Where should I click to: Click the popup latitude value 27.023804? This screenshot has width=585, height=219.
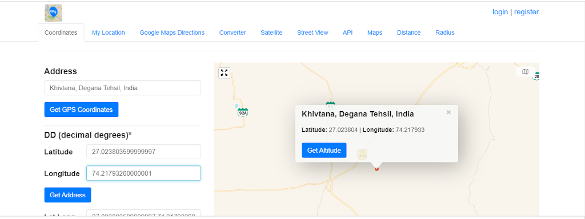343,129
